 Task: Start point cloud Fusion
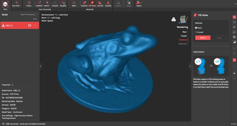coord(29,4)
